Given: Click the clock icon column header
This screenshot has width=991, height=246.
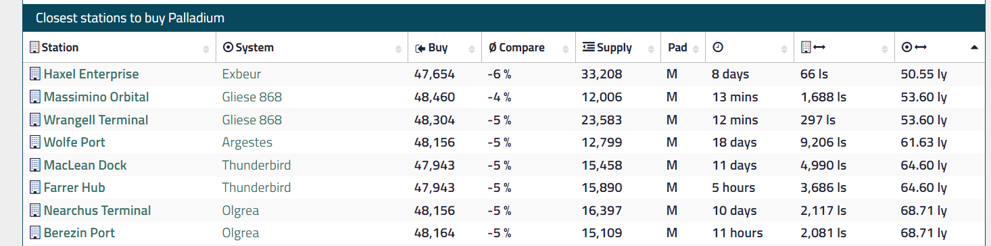Looking at the screenshot, I should point(718,47).
